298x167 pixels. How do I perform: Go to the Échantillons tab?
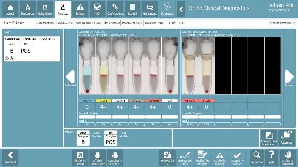(45, 9)
